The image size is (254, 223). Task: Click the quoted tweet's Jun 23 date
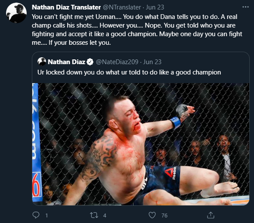152,62
